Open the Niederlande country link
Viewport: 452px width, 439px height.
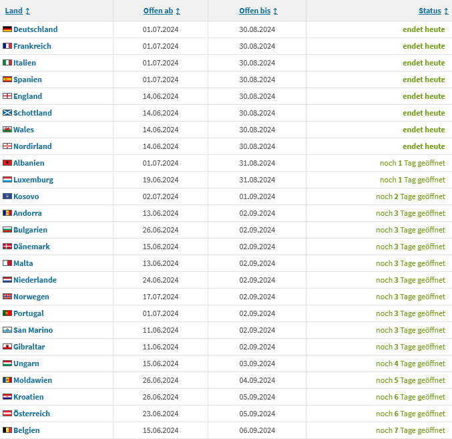click(x=35, y=280)
